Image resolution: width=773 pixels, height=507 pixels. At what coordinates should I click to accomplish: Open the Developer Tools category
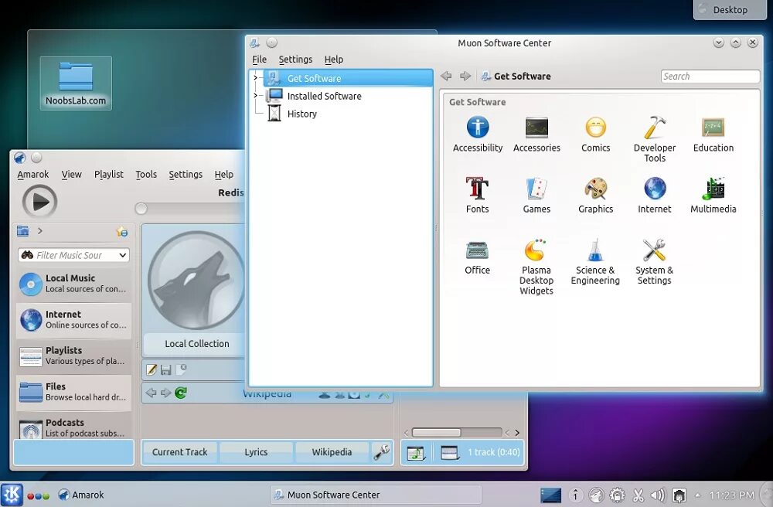click(x=654, y=139)
